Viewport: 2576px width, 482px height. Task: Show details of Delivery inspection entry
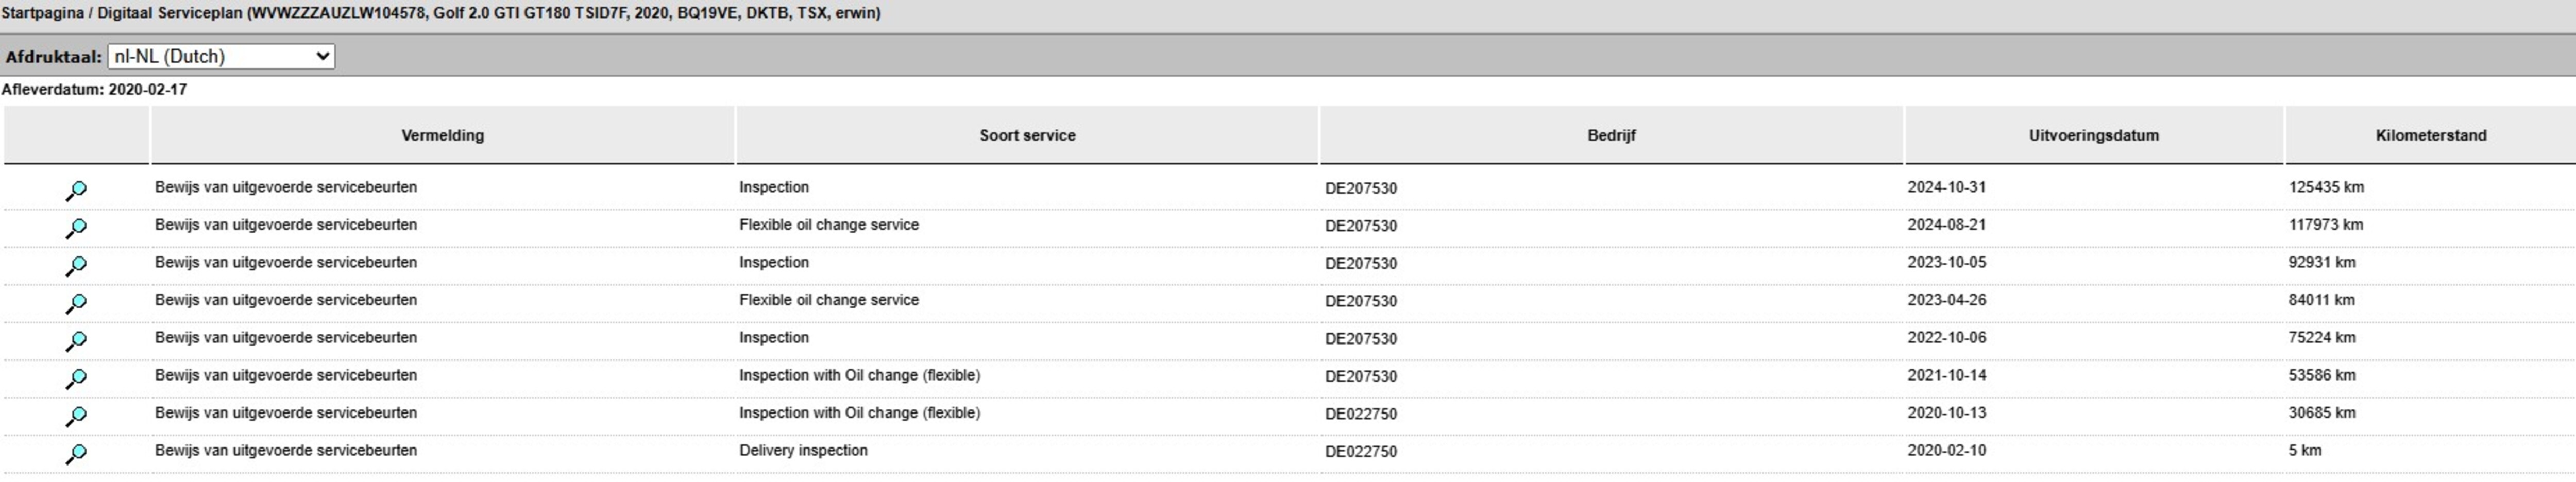(x=76, y=454)
